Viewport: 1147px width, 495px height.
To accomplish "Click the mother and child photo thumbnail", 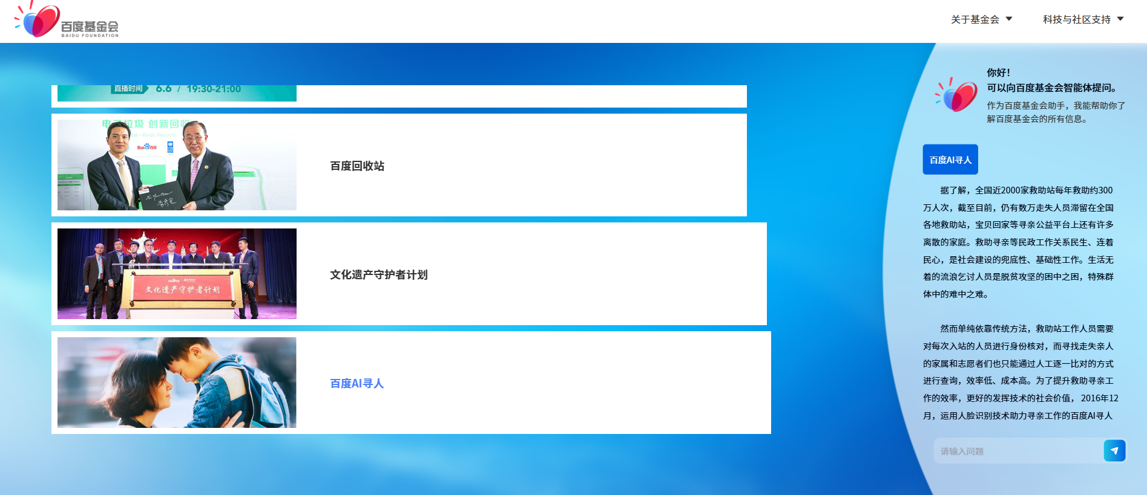I will [x=177, y=383].
